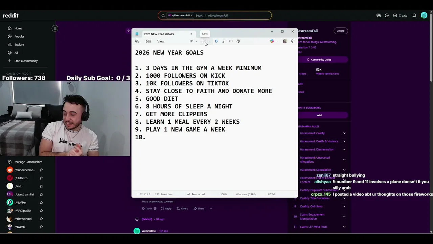The image size is (433, 244).
Task: Expand the Spam: Engagement Manipulation rule
Action: click(x=344, y=217)
